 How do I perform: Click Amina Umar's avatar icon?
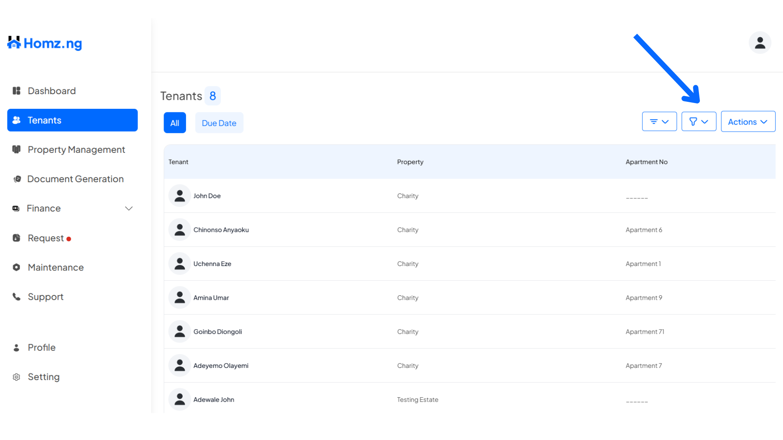179,297
